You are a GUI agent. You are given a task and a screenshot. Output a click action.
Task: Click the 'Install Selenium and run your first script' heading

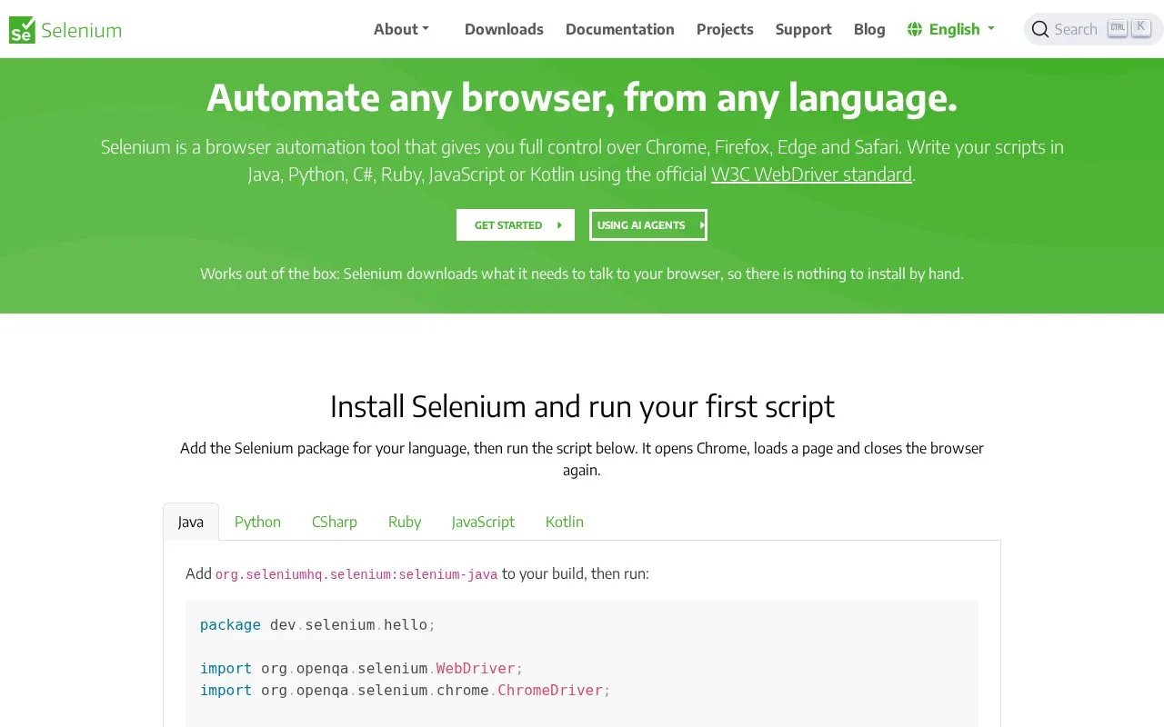click(x=582, y=406)
